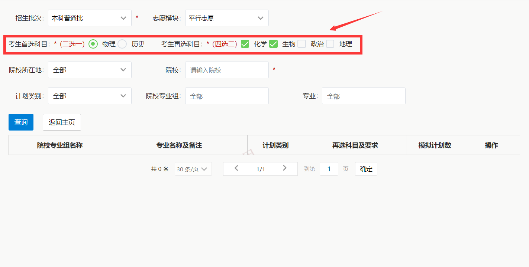This screenshot has height=267, width=529.
Task: Uncheck the 生物 subject checkbox
Action: pos(274,44)
